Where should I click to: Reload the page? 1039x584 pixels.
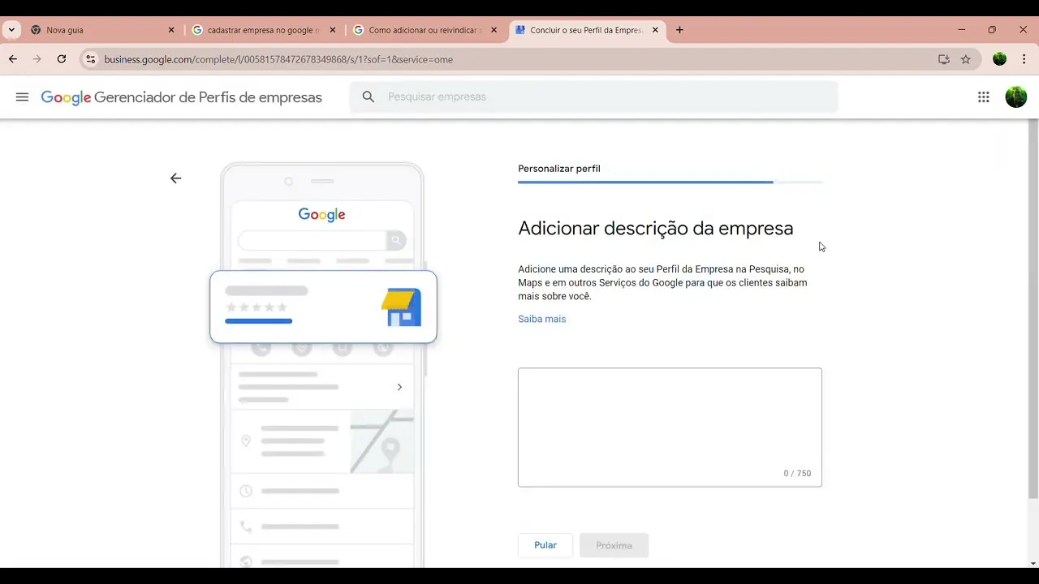tap(62, 59)
